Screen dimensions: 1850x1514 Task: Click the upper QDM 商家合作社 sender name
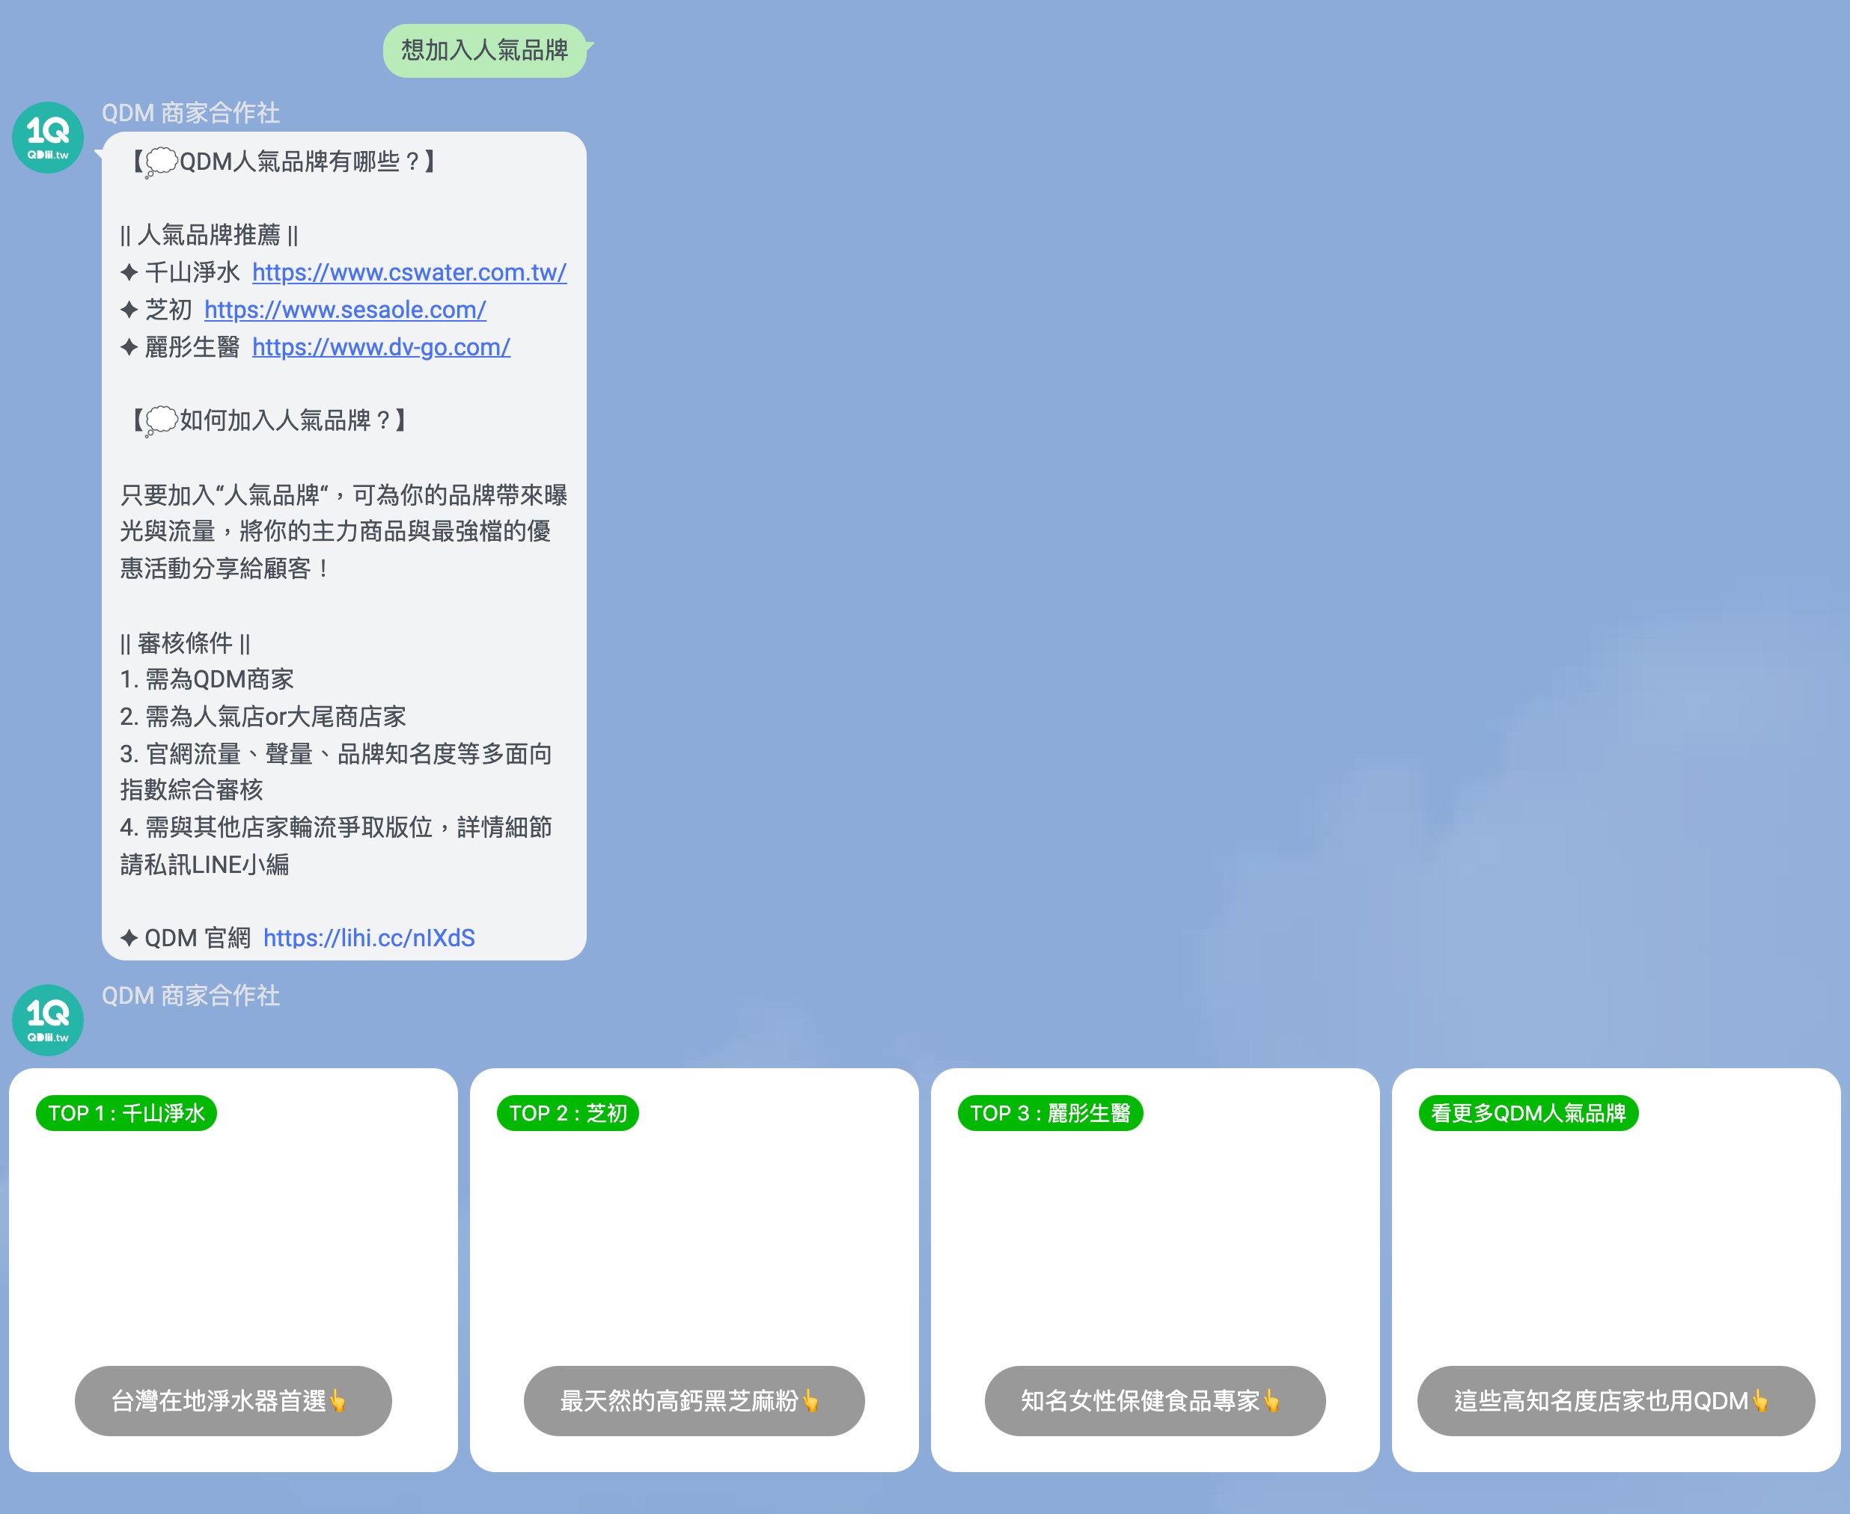190,112
